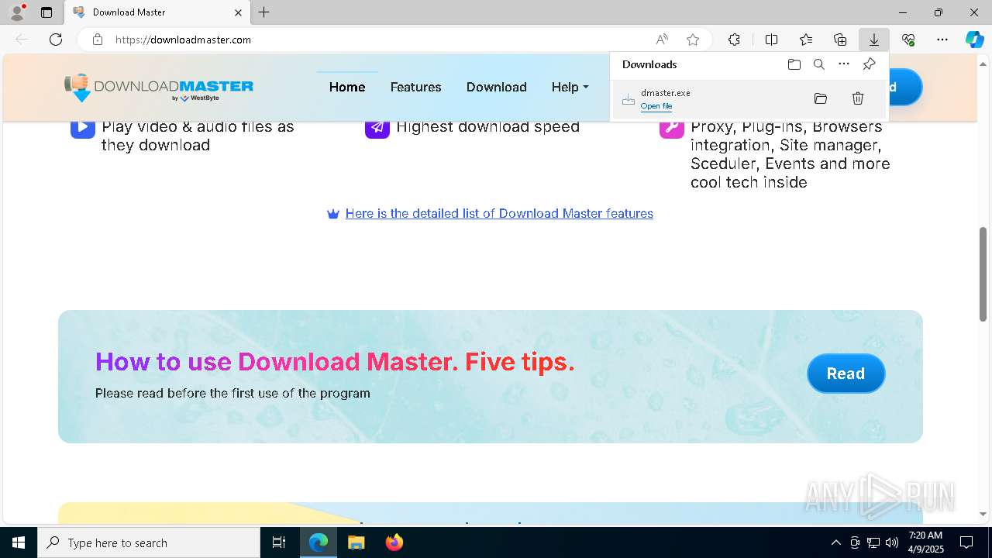
Task: Click the pink Proxy, Plug-ins wrench icon
Action: coord(672,126)
